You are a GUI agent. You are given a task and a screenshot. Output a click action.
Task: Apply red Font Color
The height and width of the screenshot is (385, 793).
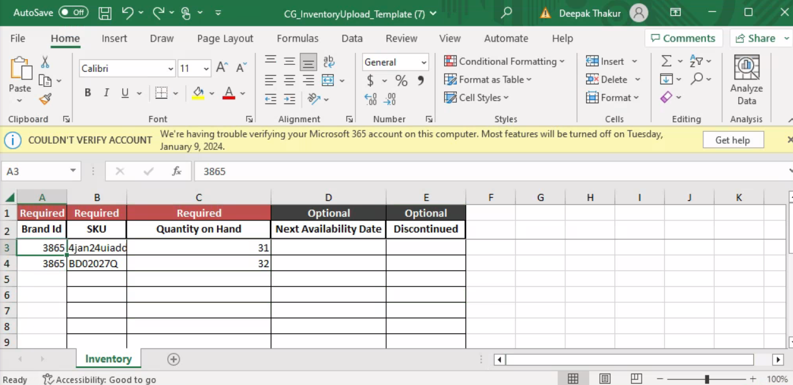coord(229,93)
